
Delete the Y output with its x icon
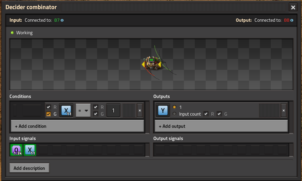(x=284, y=110)
